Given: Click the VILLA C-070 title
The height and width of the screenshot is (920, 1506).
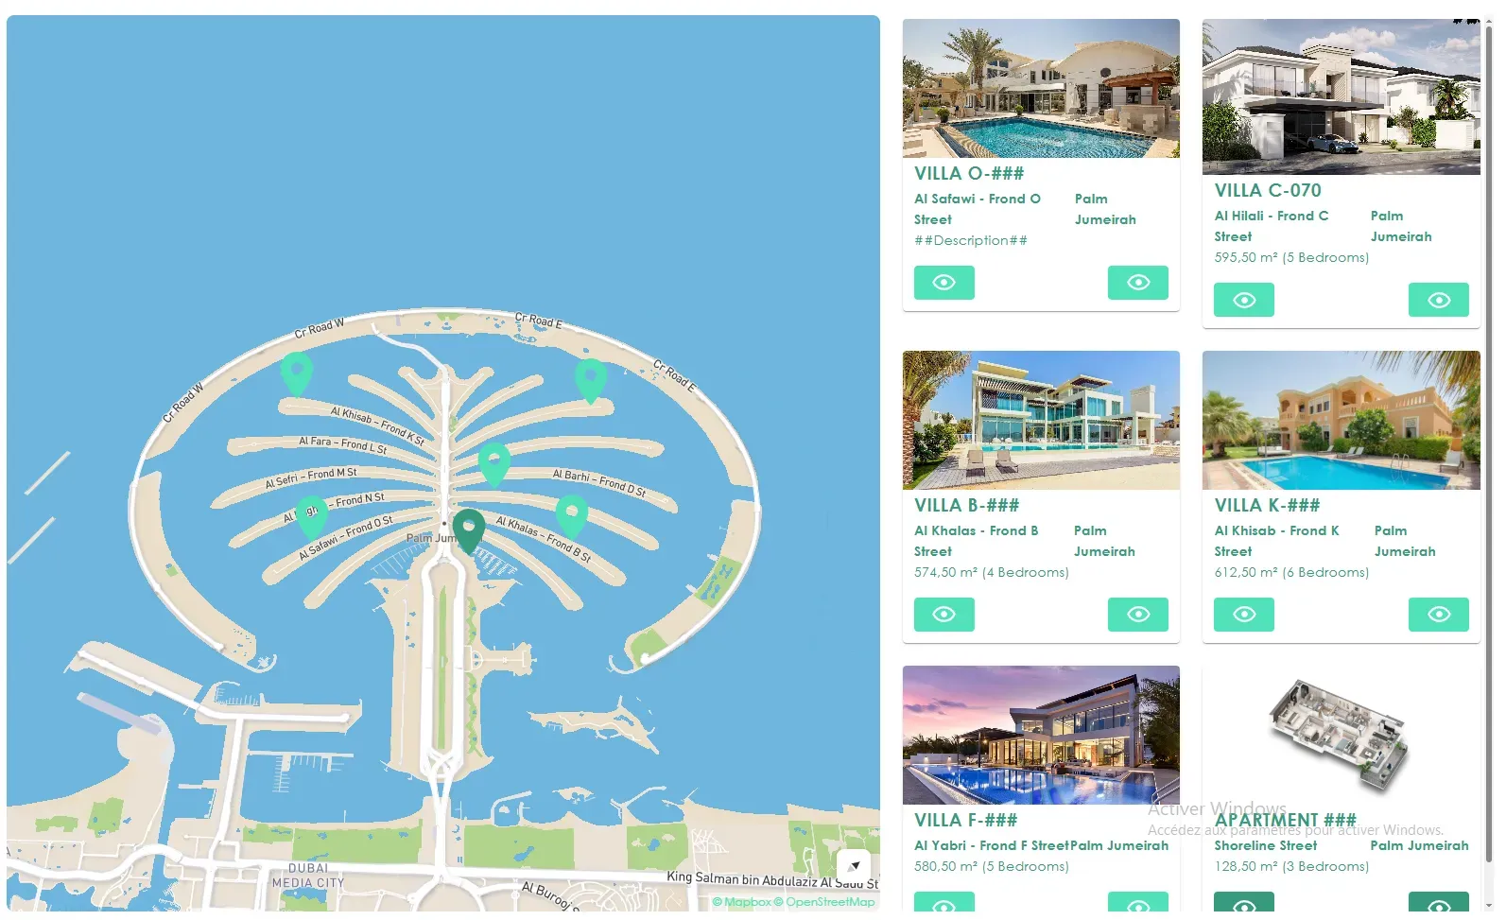Looking at the screenshot, I should 1268,191.
